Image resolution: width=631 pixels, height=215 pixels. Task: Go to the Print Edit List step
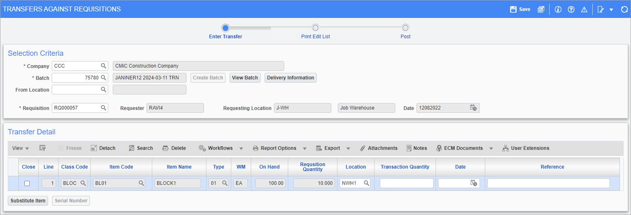[x=315, y=28]
